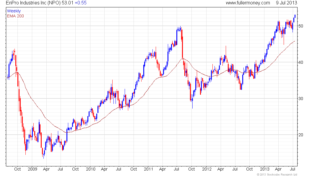Click the Apr label following 2012

(x=221, y=169)
